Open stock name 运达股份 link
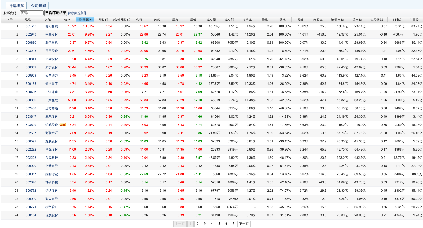 tap(52, 191)
